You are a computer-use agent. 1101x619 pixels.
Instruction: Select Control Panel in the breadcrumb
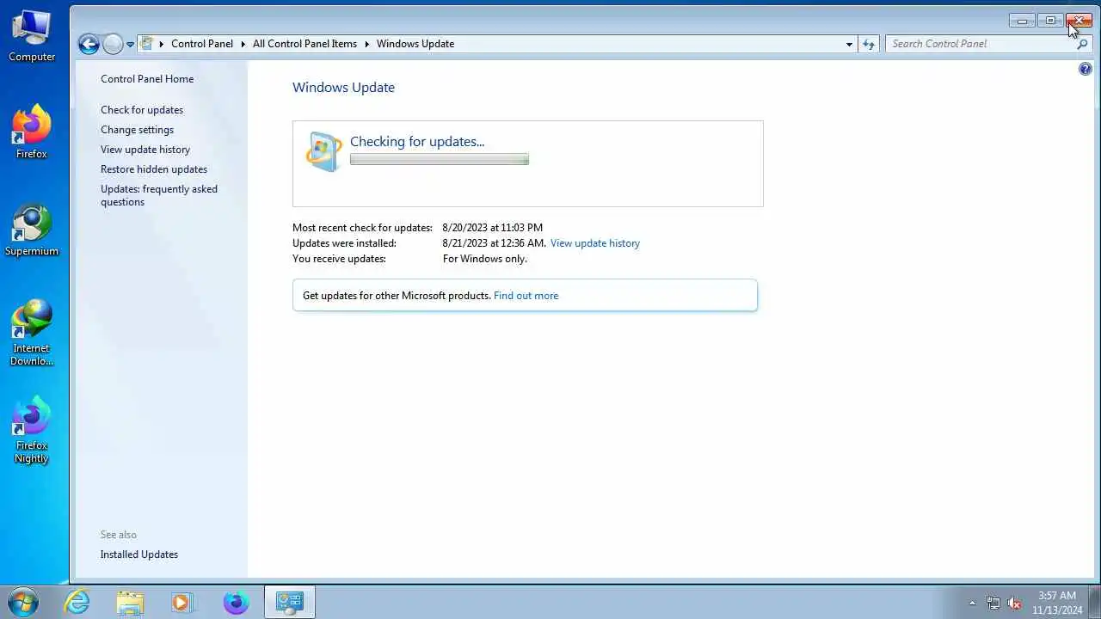point(202,44)
